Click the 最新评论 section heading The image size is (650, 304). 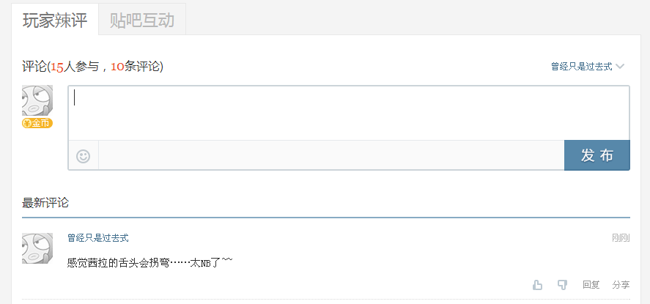pos(45,202)
